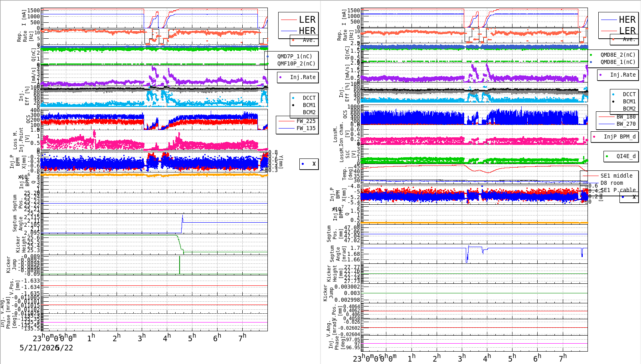This screenshot has height=364, width=641.
Task: Click the 4h time tick in right plot
Action: tap(487, 358)
